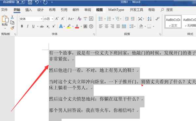The width and height of the screenshot is (196, 121).
Task: Open the Change Case Aa menu
Action: point(71,19)
